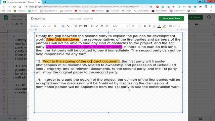Open the Apps shortcut in bookmarks bar

[x=7, y=11]
